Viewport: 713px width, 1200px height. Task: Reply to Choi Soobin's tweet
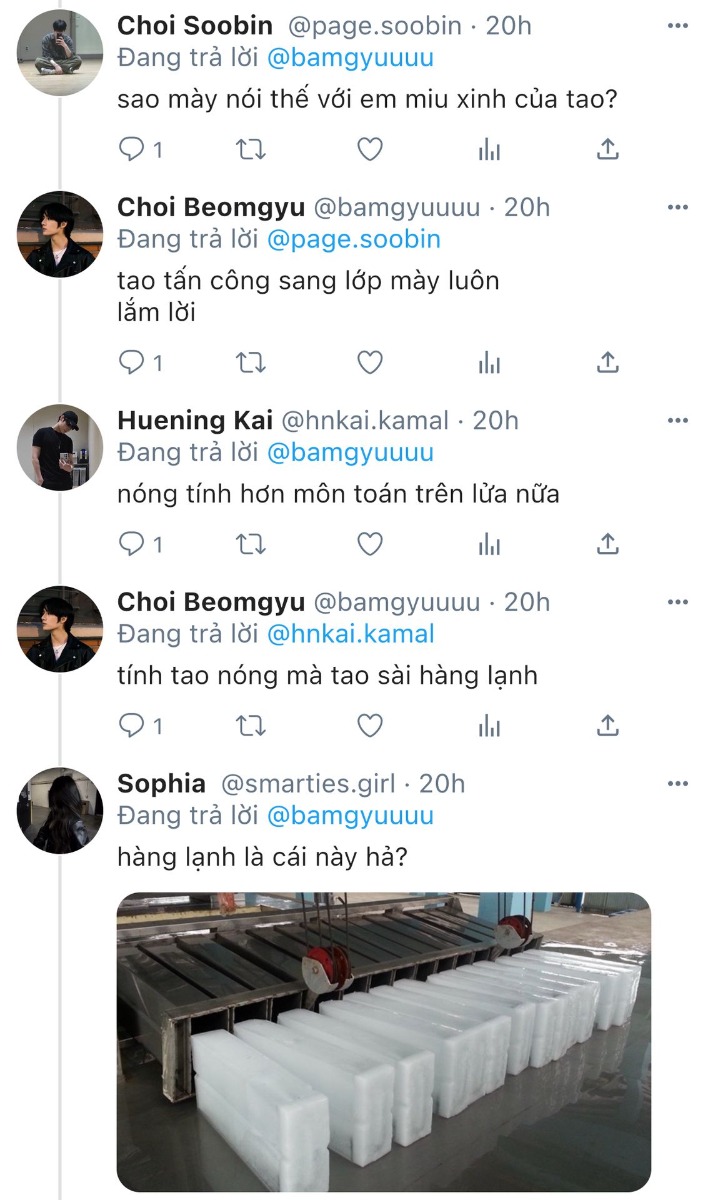click(132, 149)
